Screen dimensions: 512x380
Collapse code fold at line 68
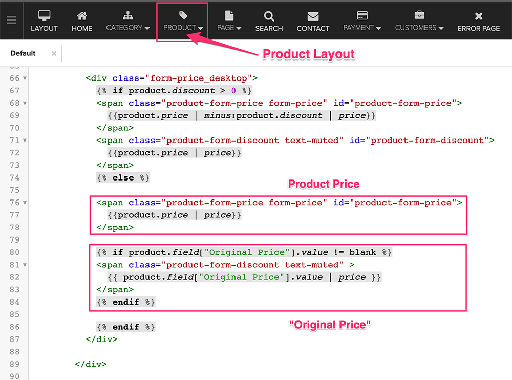point(25,103)
